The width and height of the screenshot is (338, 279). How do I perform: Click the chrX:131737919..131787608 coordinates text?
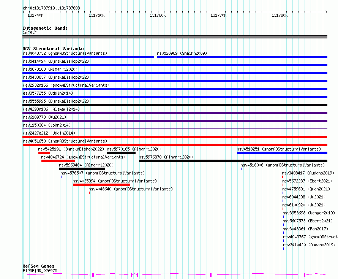tap(51, 8)
